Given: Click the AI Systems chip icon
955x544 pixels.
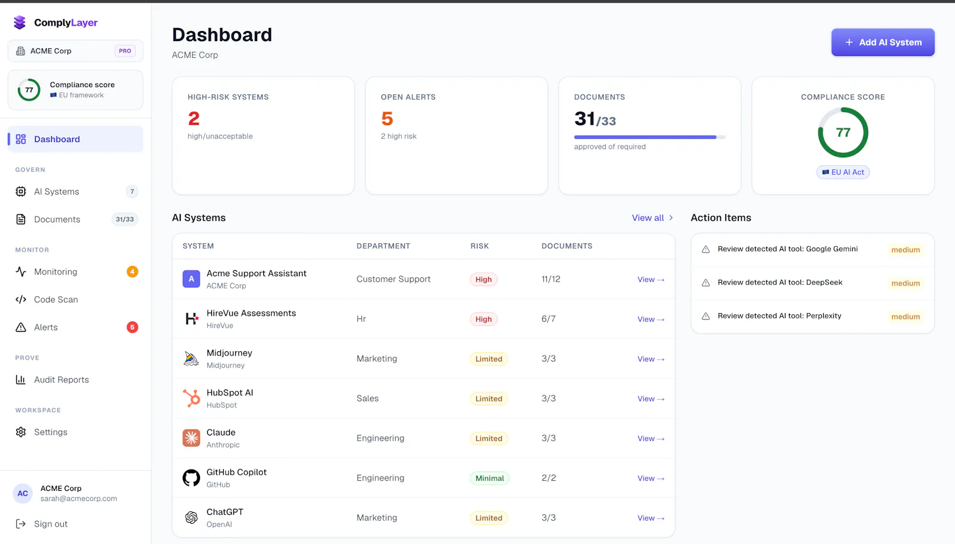Looking at the screenshot, I should click(x=21, y=191).
